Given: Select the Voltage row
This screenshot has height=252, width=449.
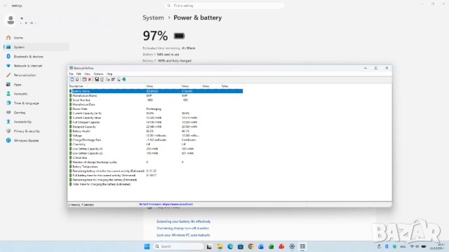Looking at the screenshot, I should point(156,135).
